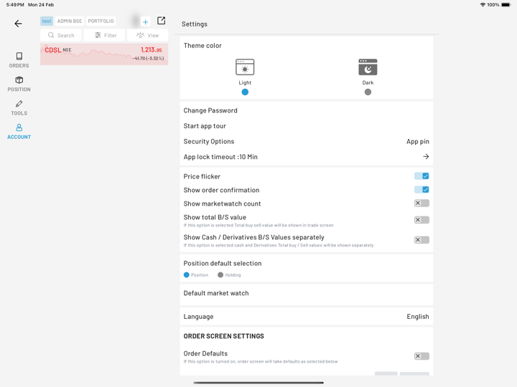Open the Tools section
Viewport: 517px width, 387px height.
pos(19,107)
